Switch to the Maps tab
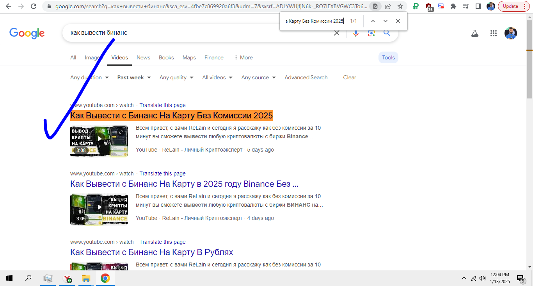This screenshot has width=533, height=286. click(189, 57)
